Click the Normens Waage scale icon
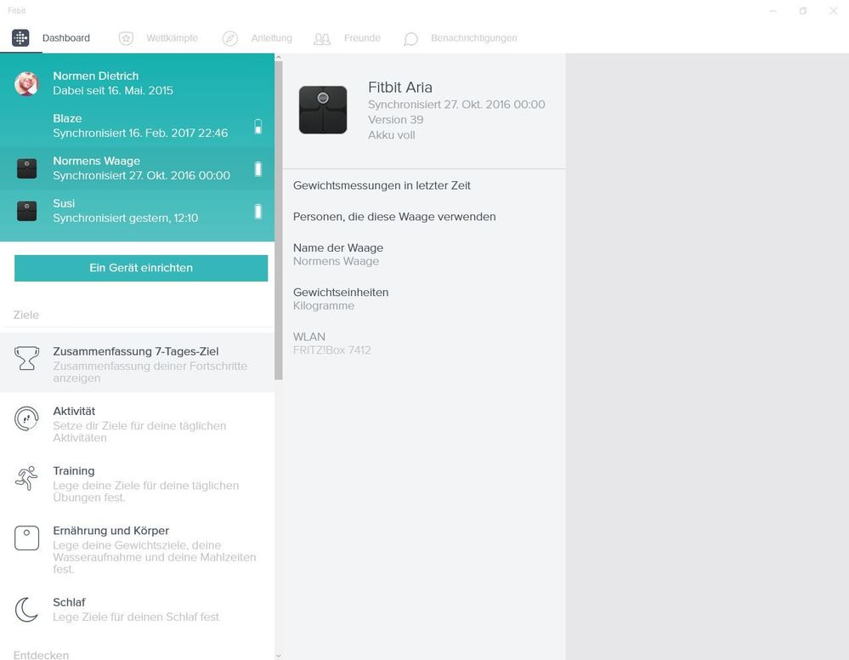Image resolution: width=849 pixels, height=660 pixels. pyautogui.click(x=26, y=168)
